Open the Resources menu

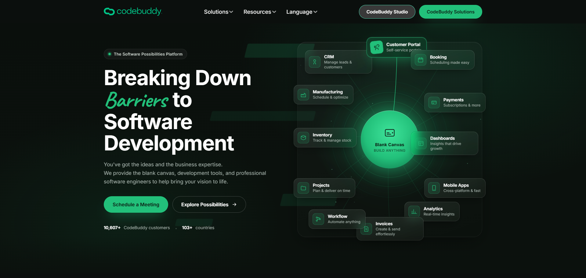(x=260, y=12)
